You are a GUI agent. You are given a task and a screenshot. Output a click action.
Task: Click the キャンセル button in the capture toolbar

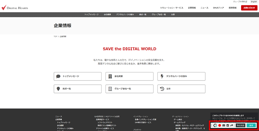(240, 125)
